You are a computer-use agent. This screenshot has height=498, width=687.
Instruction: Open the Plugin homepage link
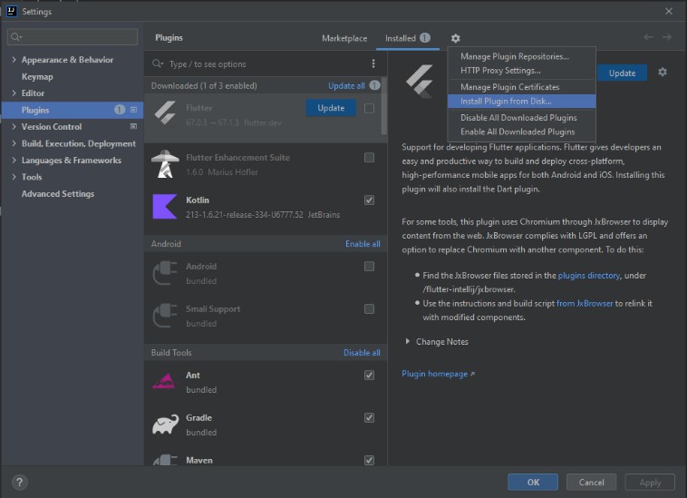438,374
